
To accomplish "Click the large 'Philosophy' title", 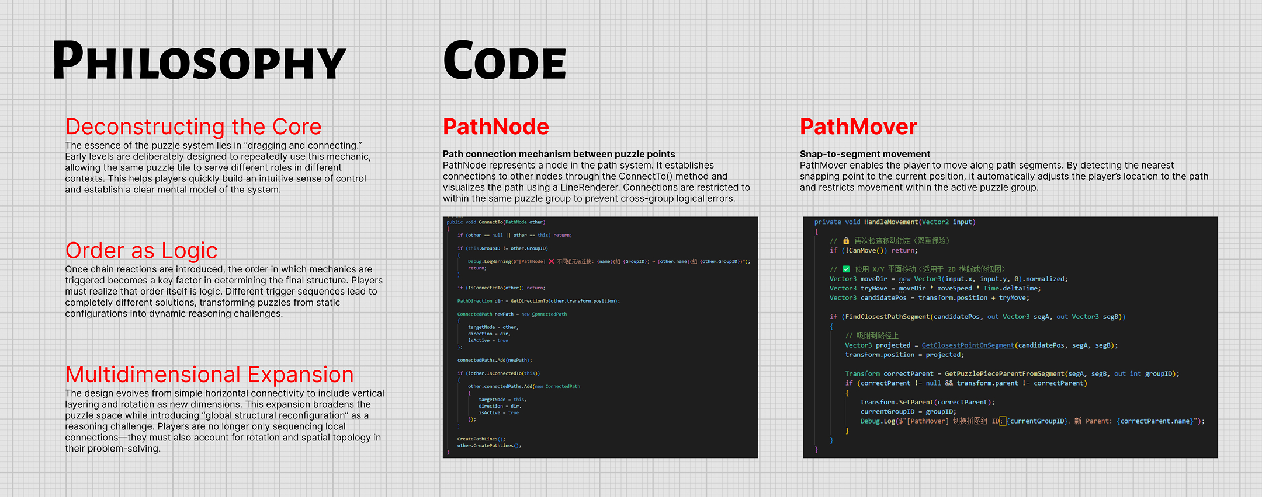I will (x=199, y=61).
